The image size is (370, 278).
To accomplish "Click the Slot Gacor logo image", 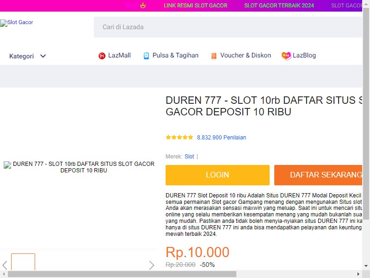I will pos(17,23).
